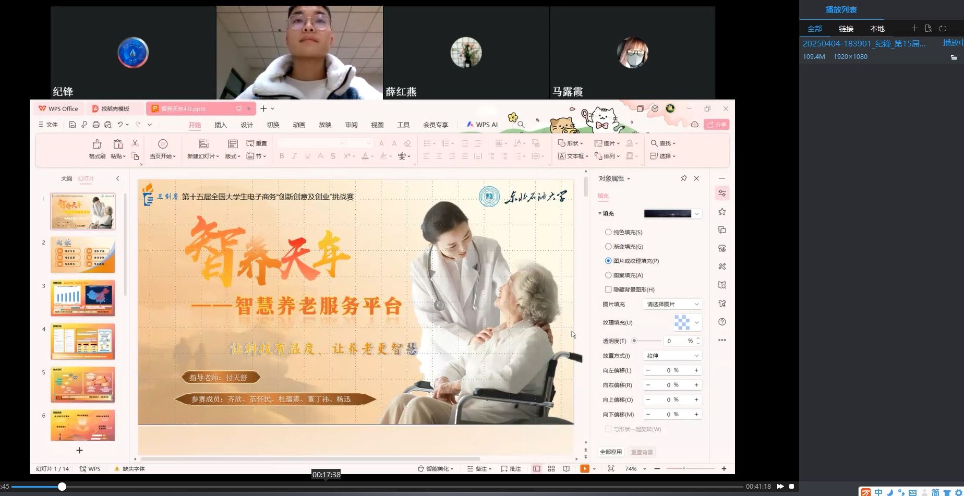This screenshot has height=496, width=964.
Task: Close the Object Properties (对象属性) panel
Action: (x=696, y=178)
